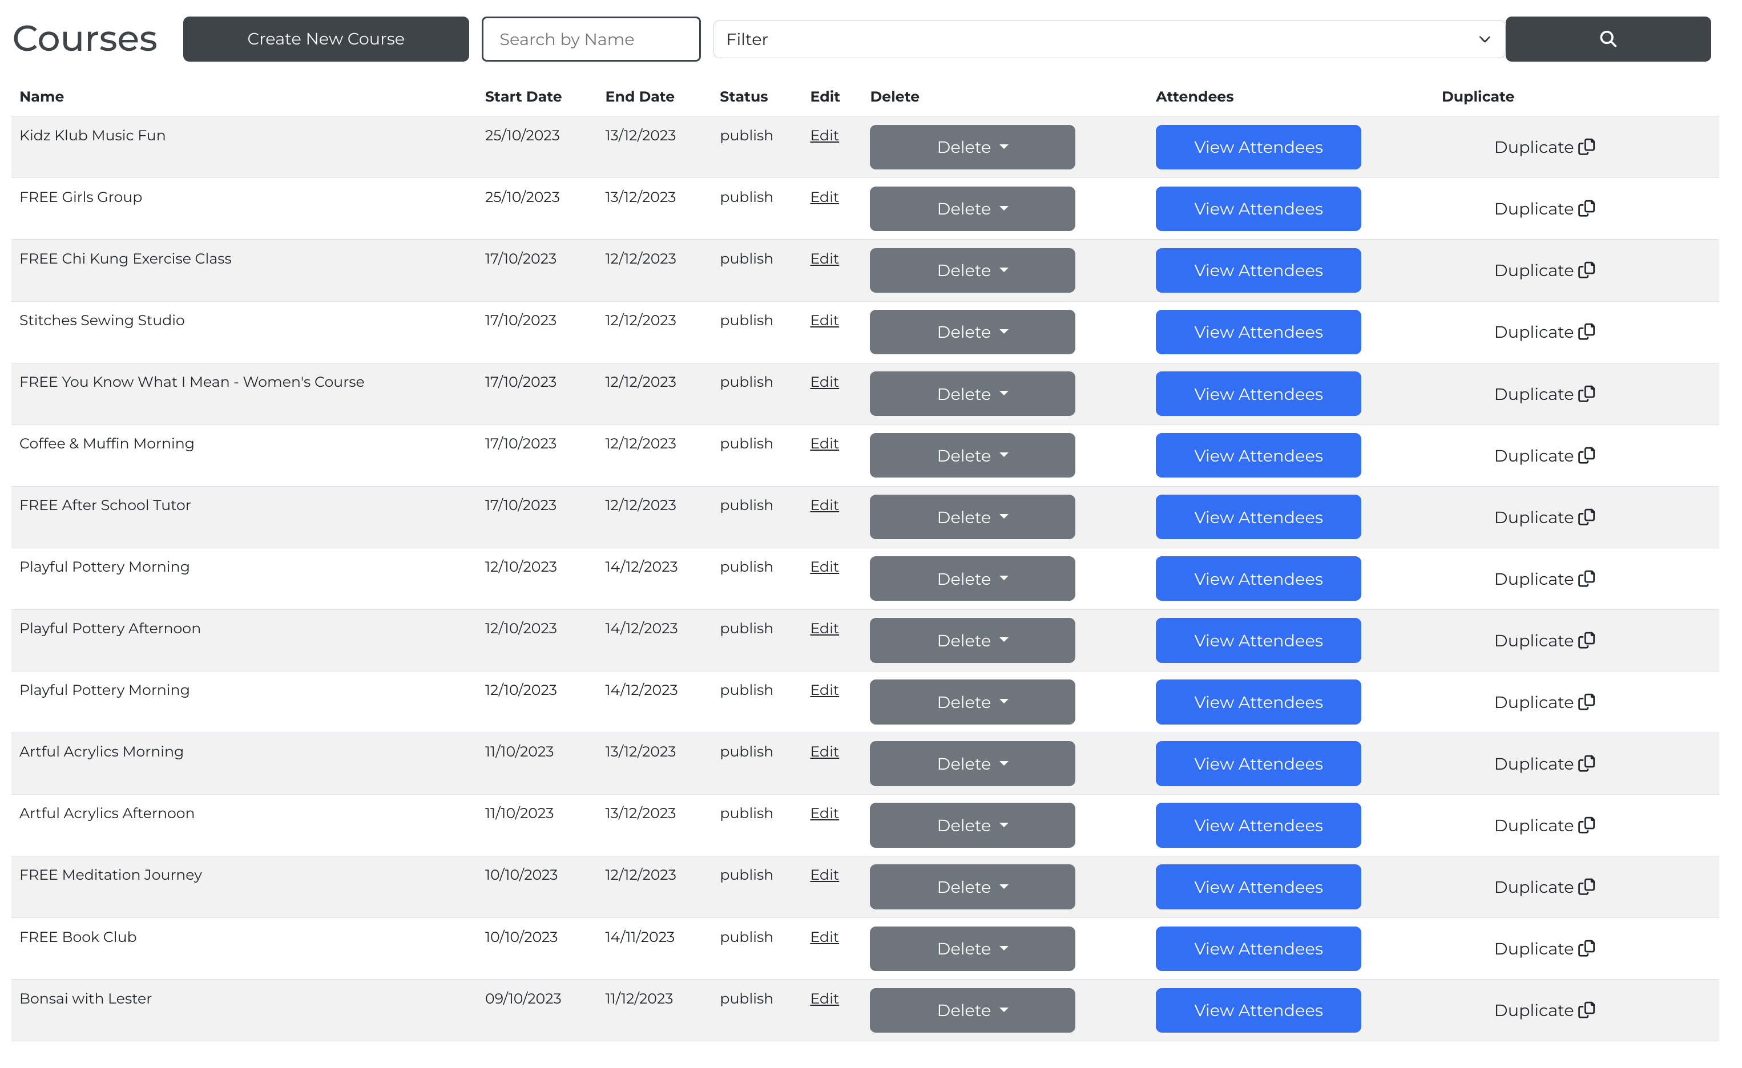Open Delete dropdown for FREE Book Club

coord(971,949)
